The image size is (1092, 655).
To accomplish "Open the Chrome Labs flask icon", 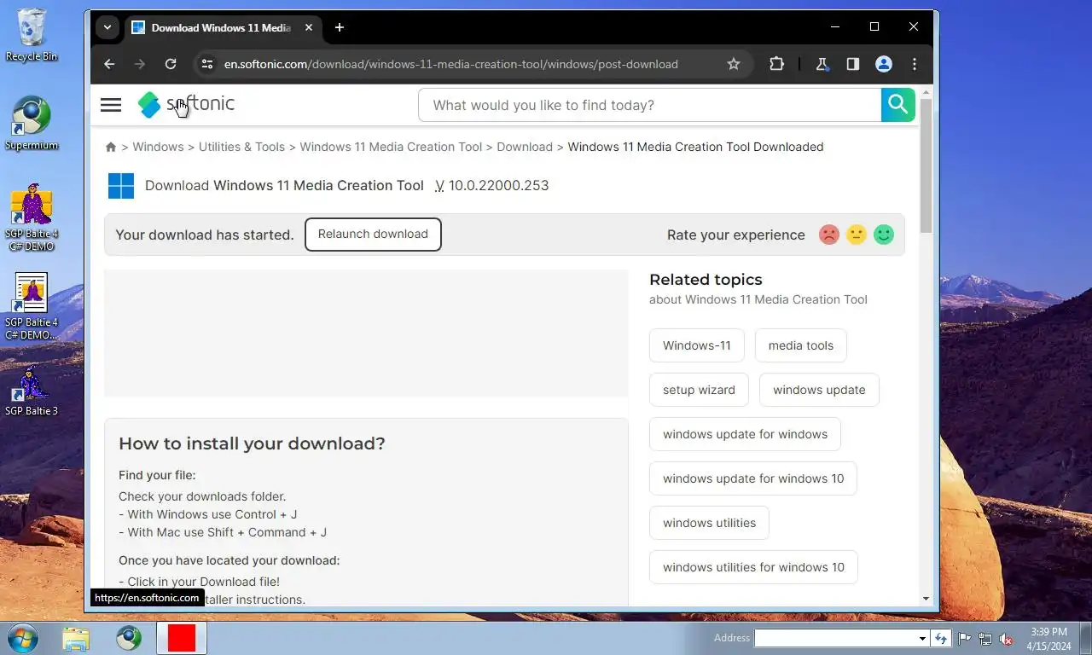I will [822, 64].
